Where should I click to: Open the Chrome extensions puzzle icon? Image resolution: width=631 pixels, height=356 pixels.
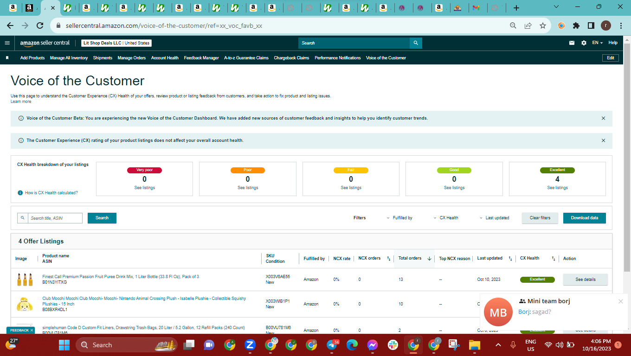[x=576, y=26]
